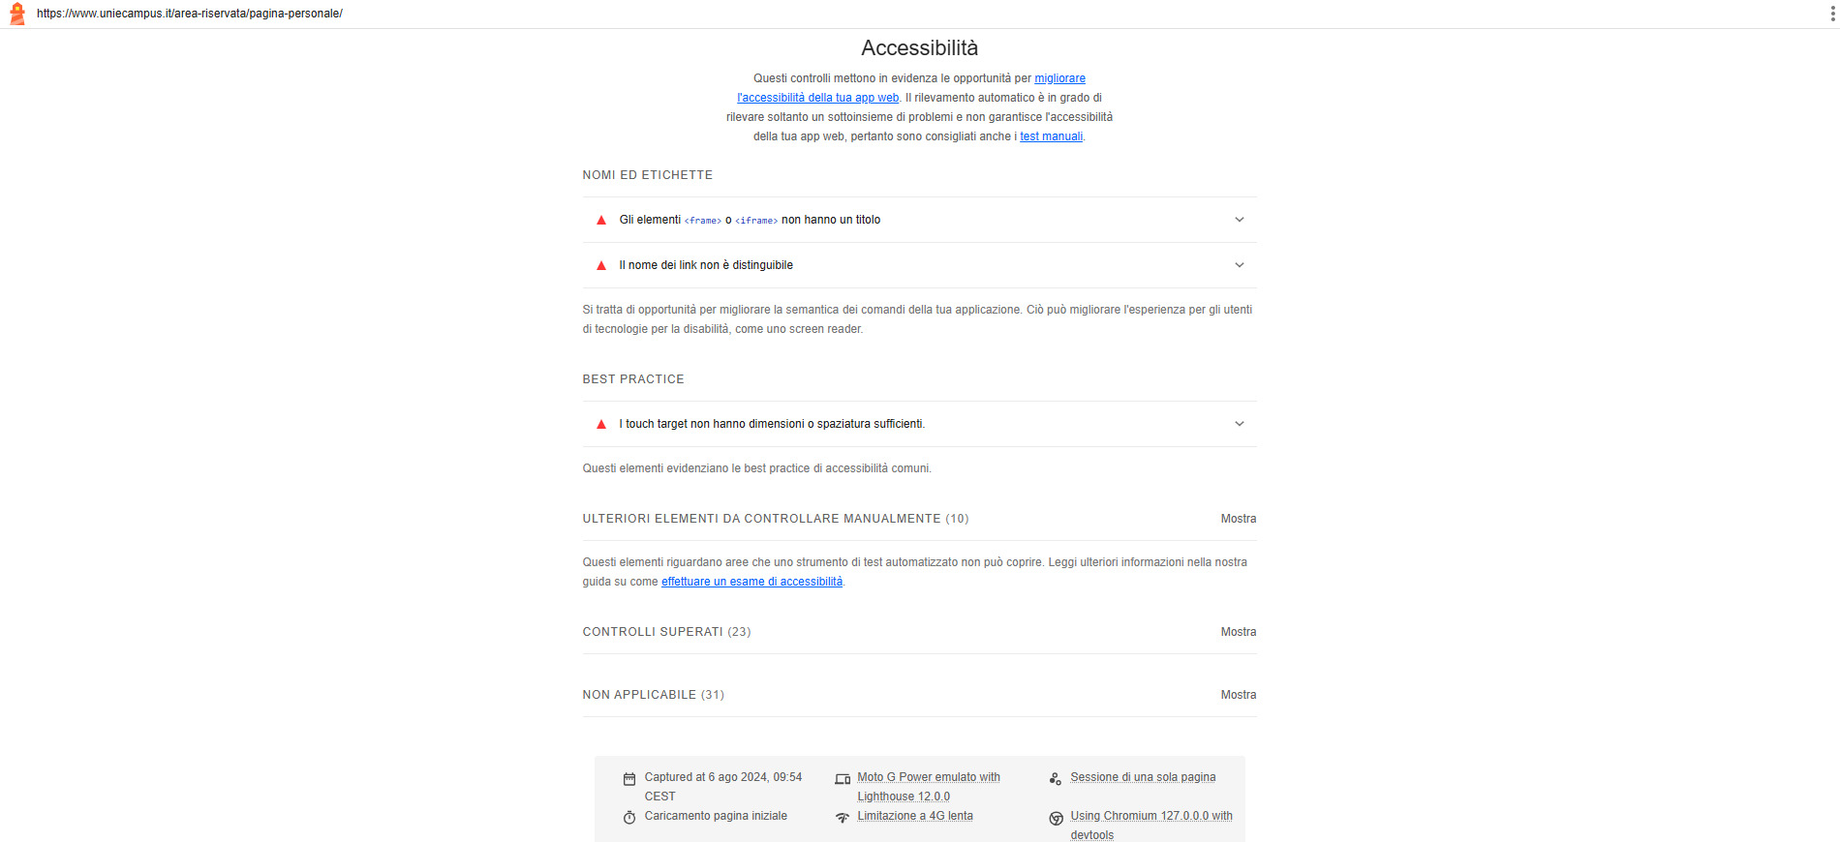Click the Lighthouse logo icon
1840x842 pixels.
[16, 14]
